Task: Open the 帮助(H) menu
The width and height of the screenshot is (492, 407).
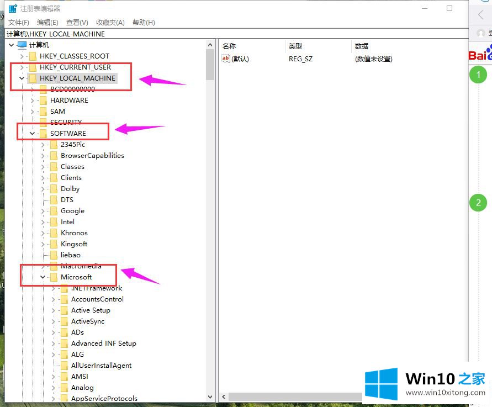Action: coord(144,22)
